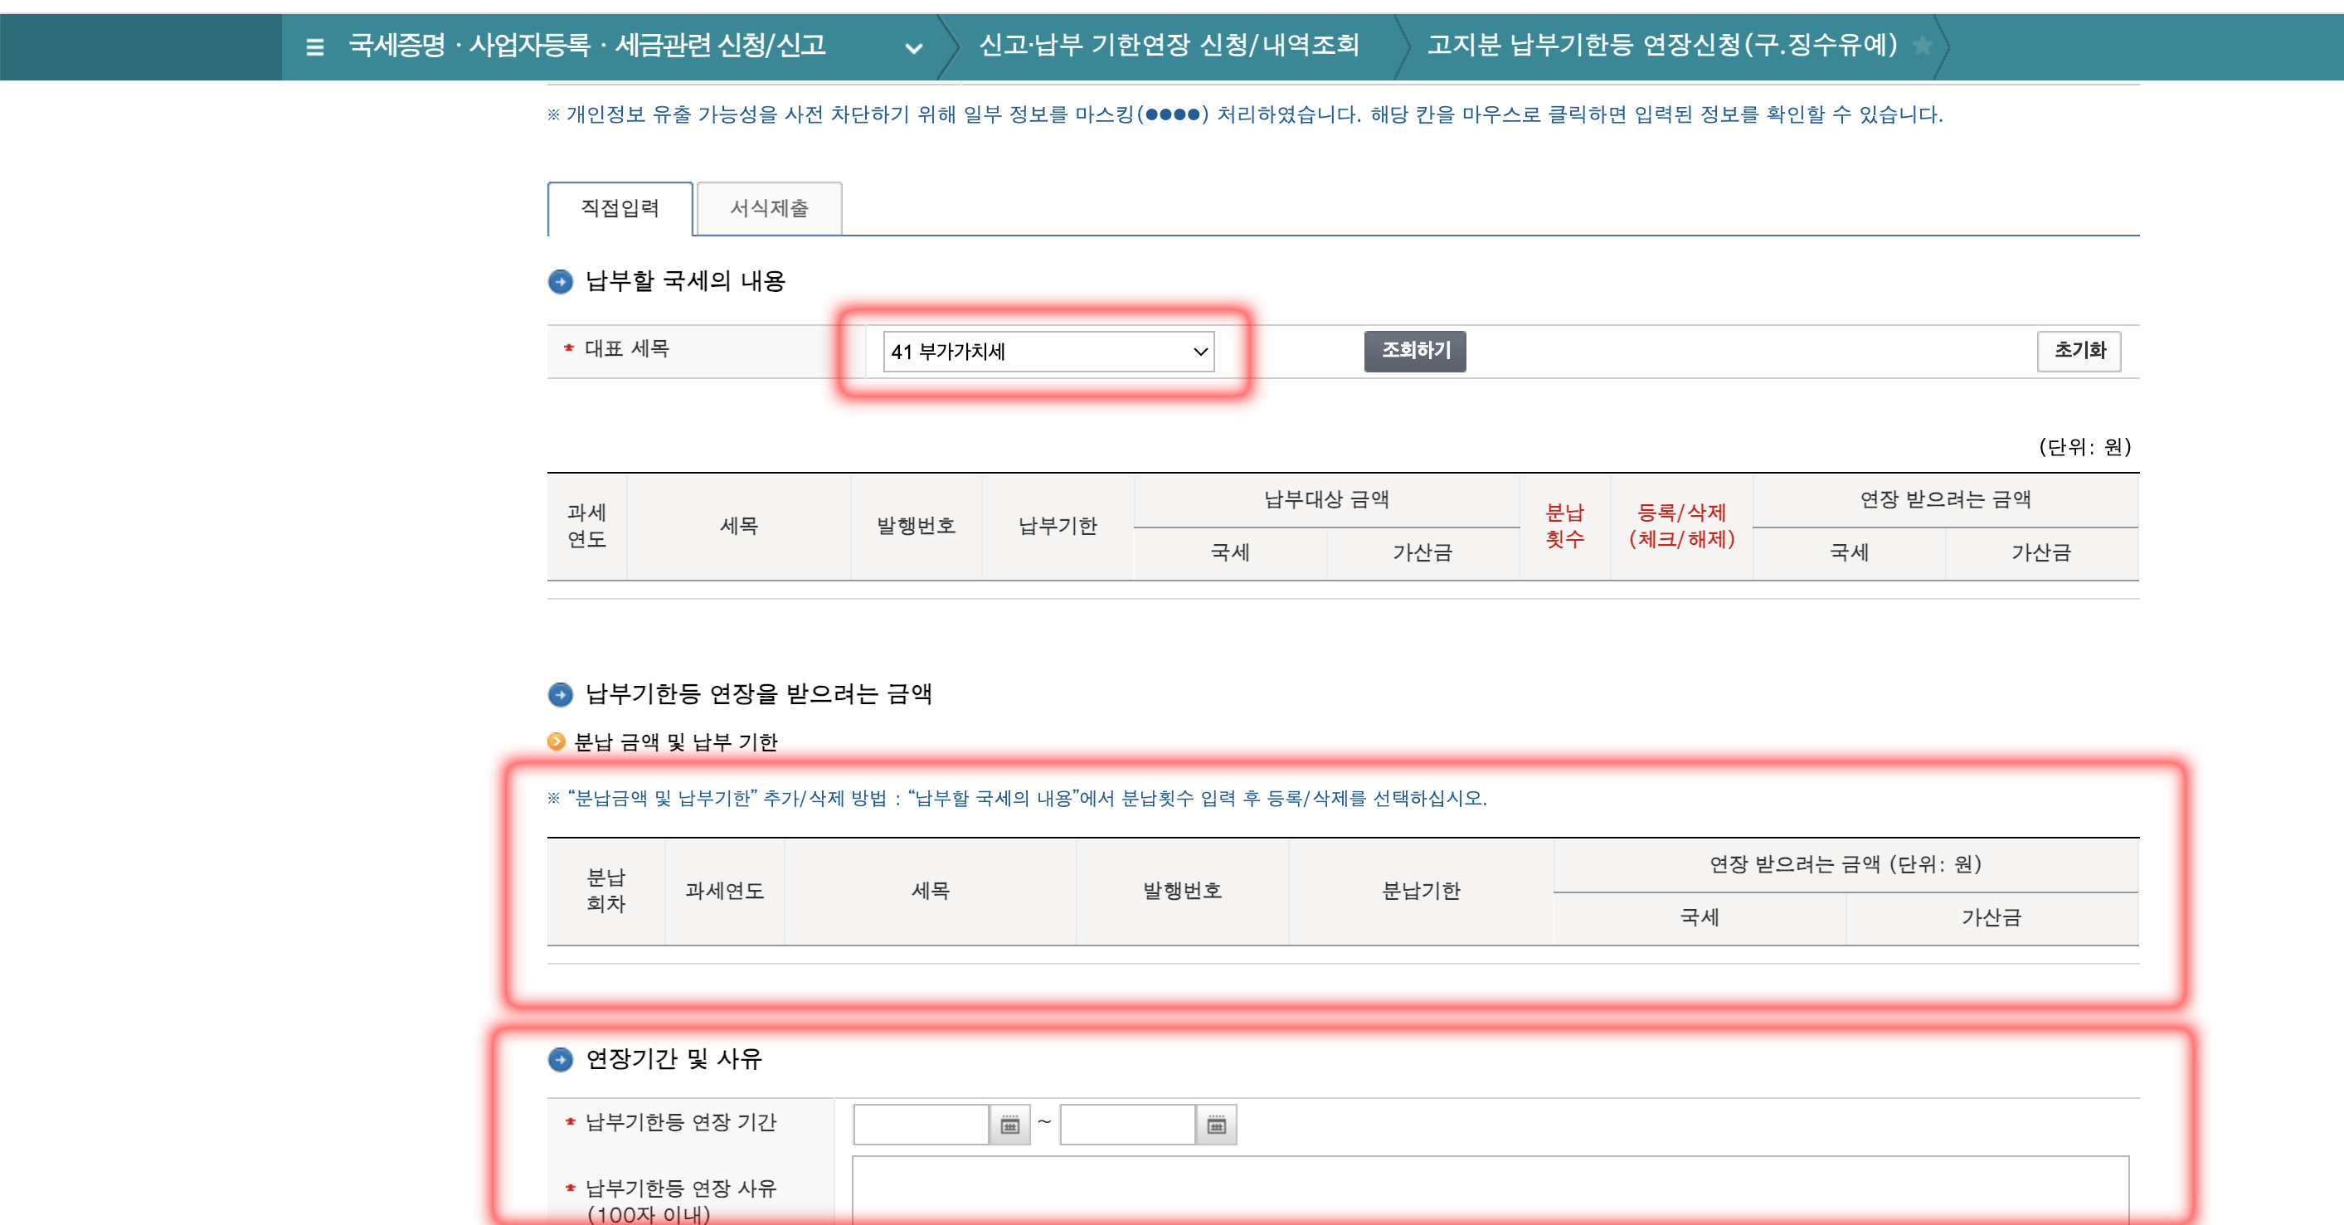
Task: Switch to the 서식제출 tab
Action: point(769,207)
